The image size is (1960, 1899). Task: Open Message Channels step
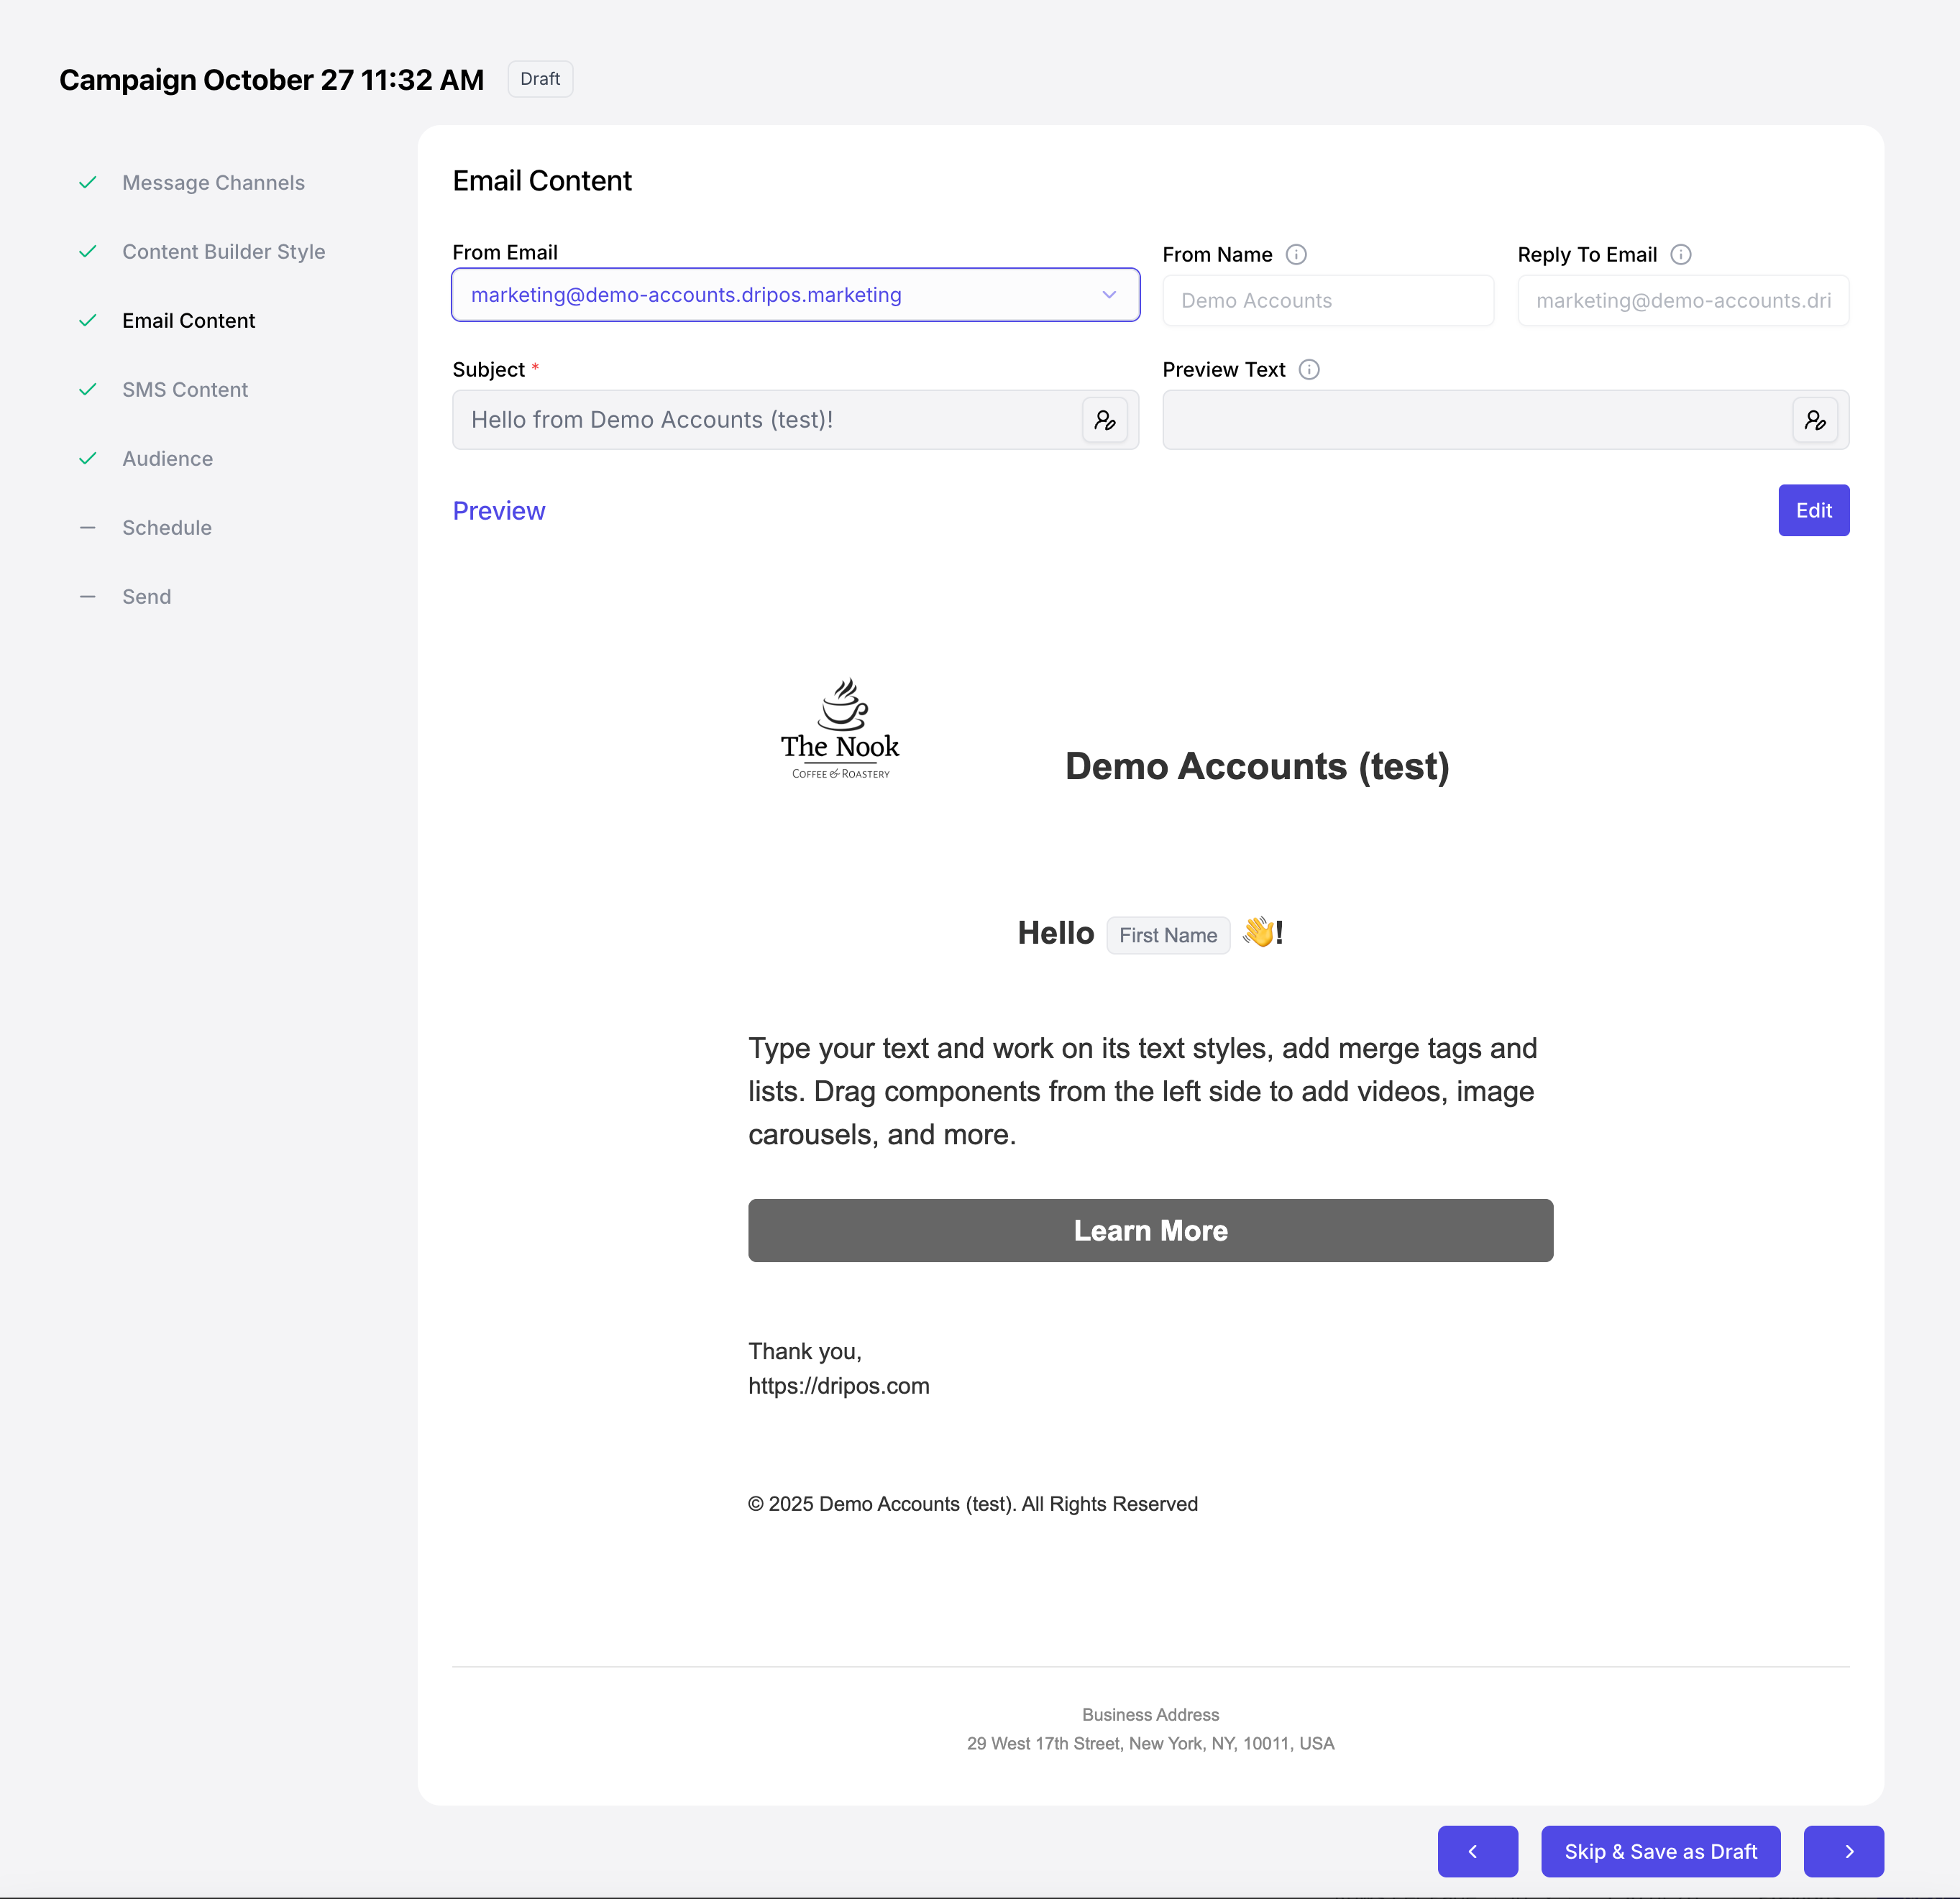[x=213, y=183]
